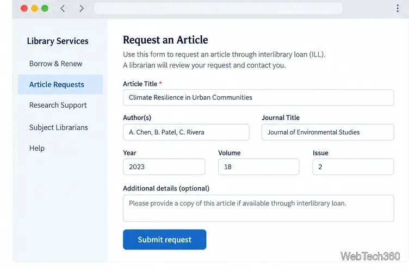Viewport: 409px width, 270px height.
Task: Click the Issue field showing 2
Action: 353,167
